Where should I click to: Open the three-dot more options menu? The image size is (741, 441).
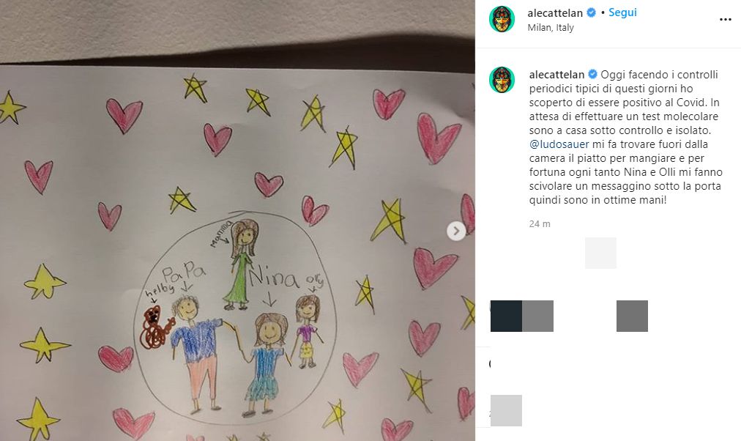725,19
